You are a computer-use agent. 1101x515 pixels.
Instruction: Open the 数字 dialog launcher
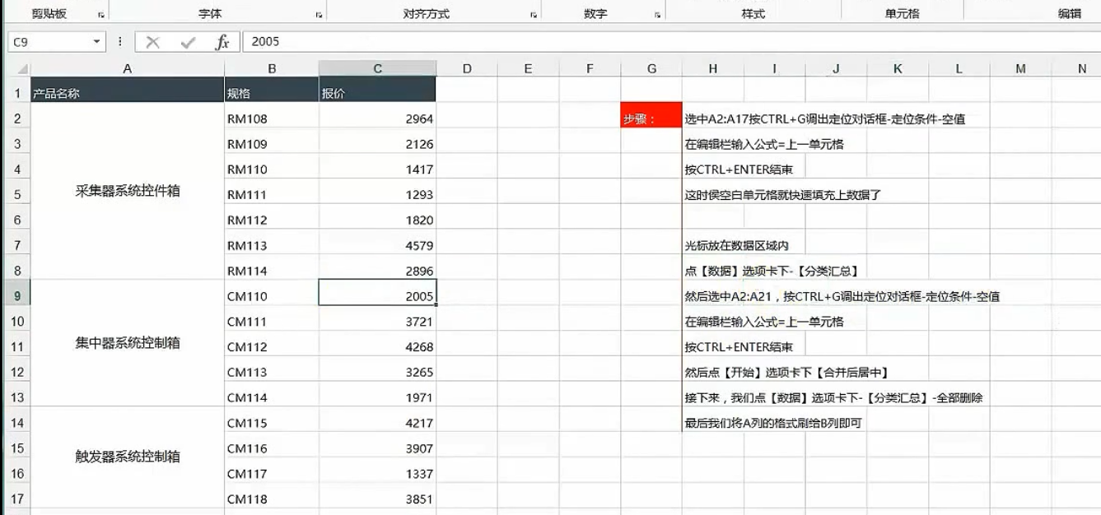(655, 12)
